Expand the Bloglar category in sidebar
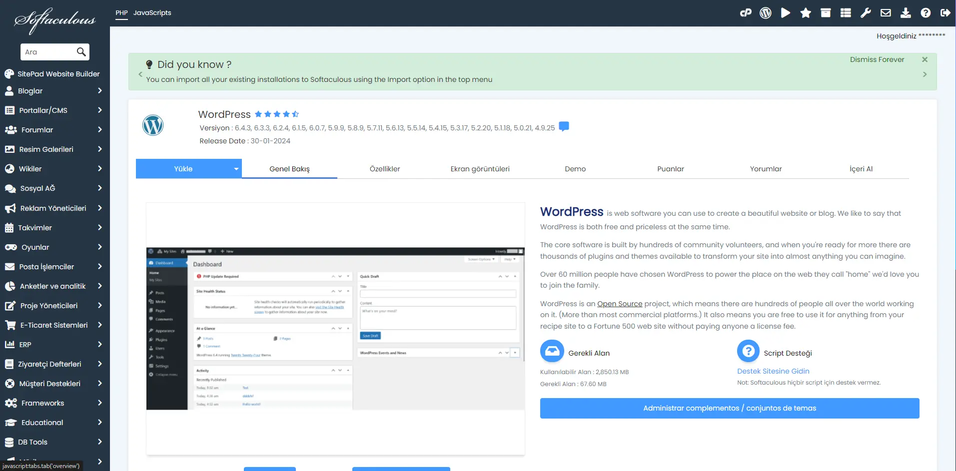 coord(53,91)
